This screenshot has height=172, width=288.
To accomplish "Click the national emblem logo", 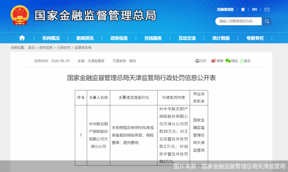I will point(20,15).
